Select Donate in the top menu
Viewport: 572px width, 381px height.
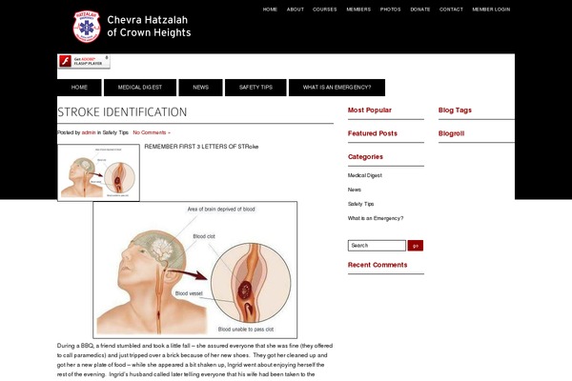[420, 10]
